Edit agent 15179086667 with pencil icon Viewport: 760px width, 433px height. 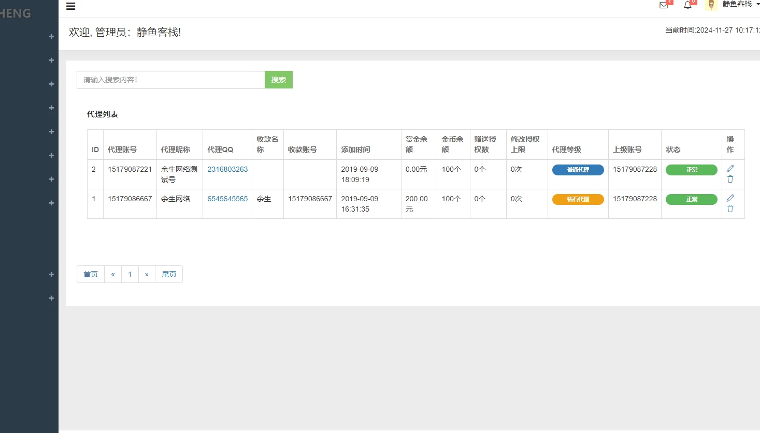(730, 198)
